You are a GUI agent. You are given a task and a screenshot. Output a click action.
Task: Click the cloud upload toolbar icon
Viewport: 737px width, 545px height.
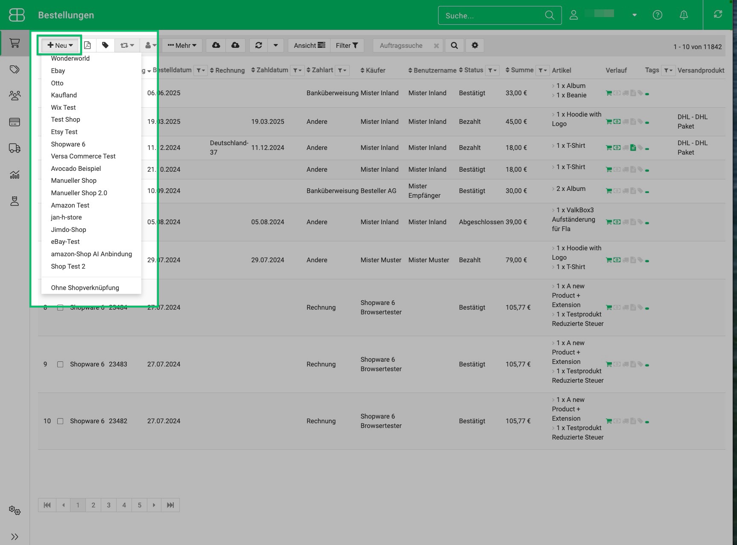click(235, 45)
